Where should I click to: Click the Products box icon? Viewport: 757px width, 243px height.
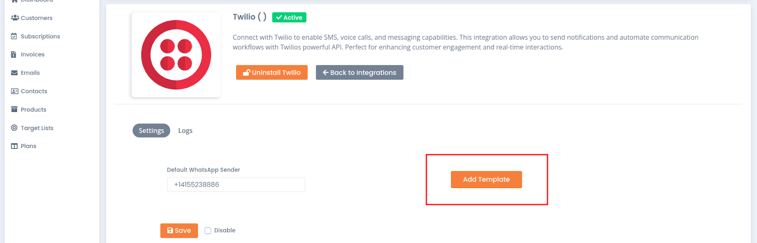click(14, 110)
